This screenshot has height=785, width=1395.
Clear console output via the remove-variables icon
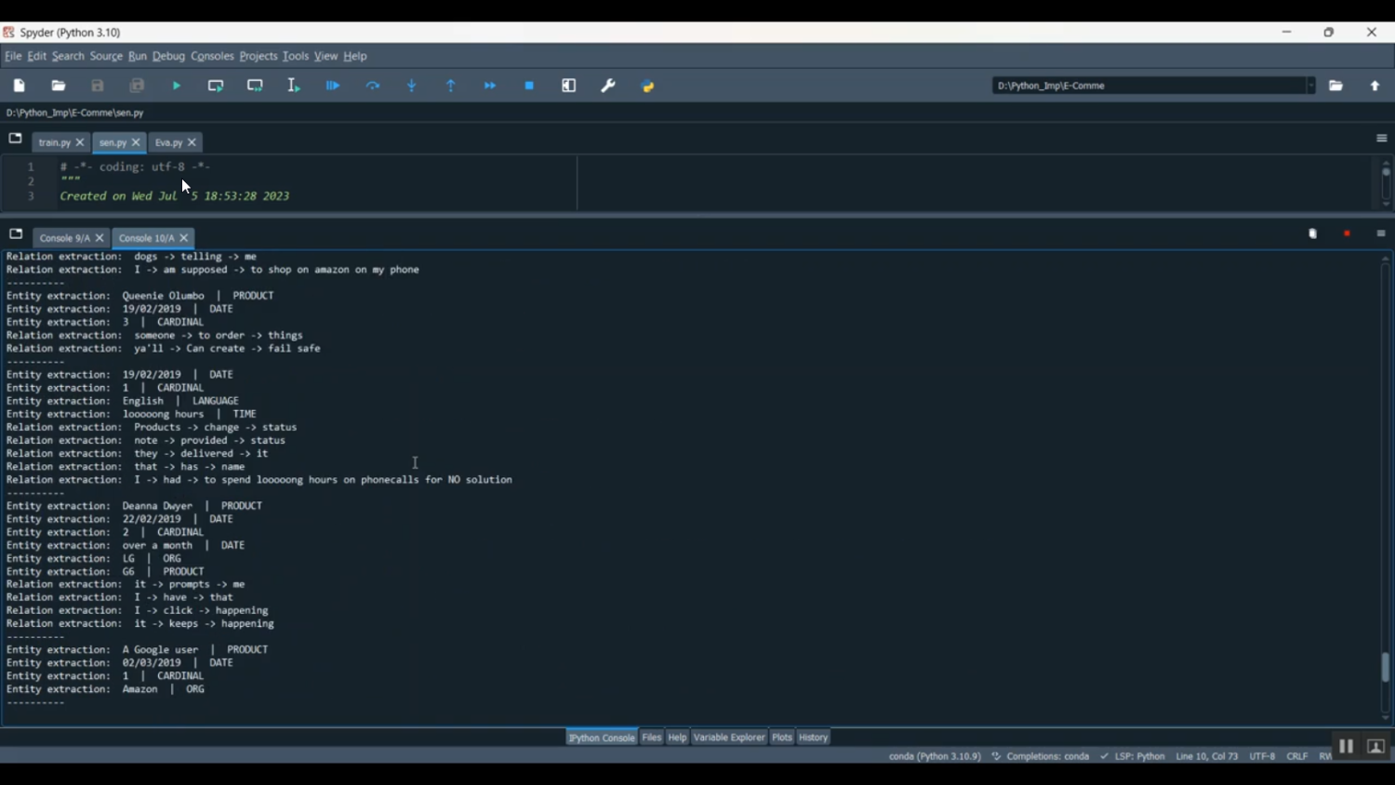[1312, 234]
